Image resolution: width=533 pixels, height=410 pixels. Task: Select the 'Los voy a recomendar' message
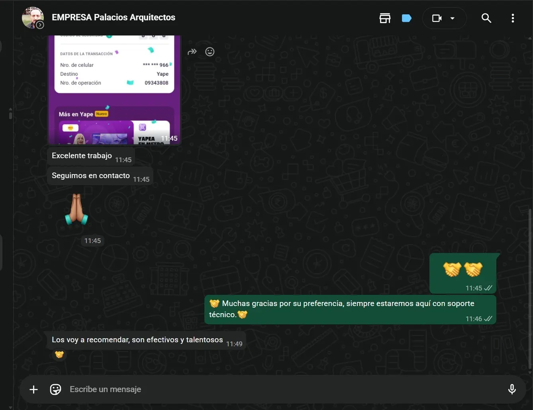[x=146, y=340]
